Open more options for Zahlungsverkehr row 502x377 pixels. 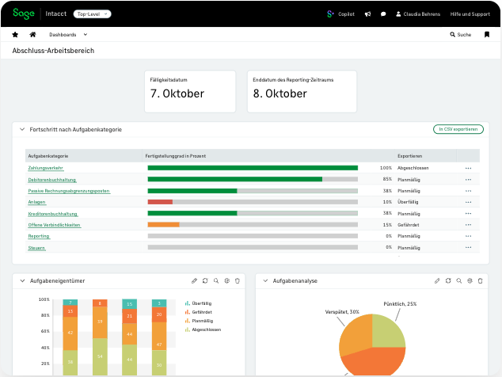pos(469,168)
